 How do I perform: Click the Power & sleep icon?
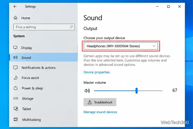pos(16,88)
